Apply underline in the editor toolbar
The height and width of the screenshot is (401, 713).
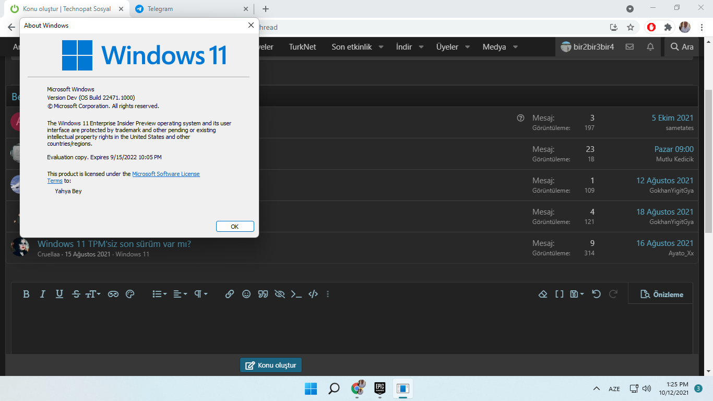(x=60, y=294)
